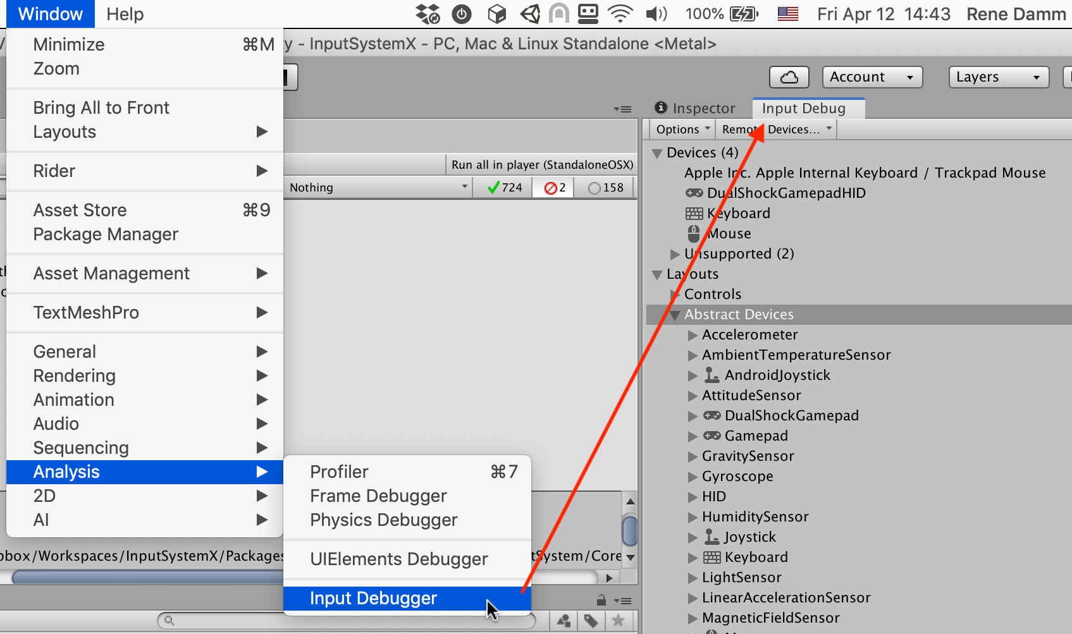Image resolution: width=1072 pixels, height=634 pixels.
Task: Open the Options dropdown in Input Debug
Action: tap(682, 129)
